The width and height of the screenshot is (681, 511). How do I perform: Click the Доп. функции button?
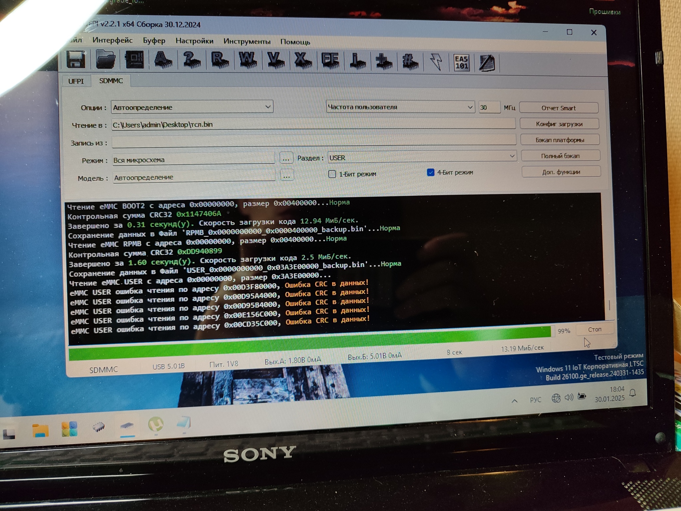561,172
